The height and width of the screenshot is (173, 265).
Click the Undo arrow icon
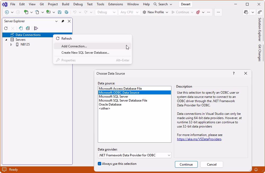point(75,12)
